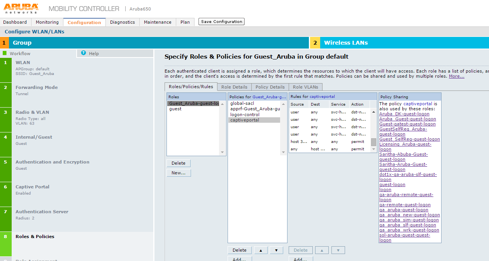This screenshot has height=261, width=489.
Task: Go to step 5 Authentication and Encryption
Action: pos(77,169)
